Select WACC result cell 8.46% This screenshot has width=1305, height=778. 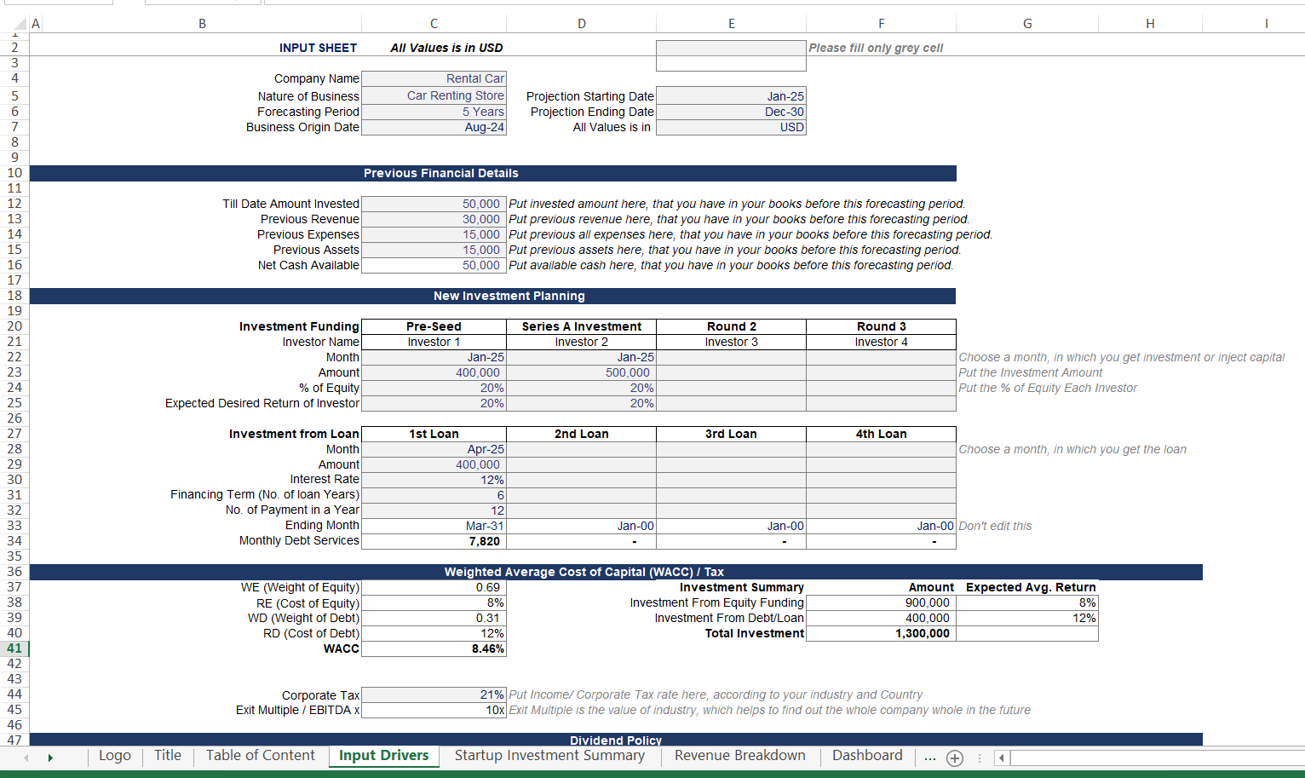click(434, 648)
